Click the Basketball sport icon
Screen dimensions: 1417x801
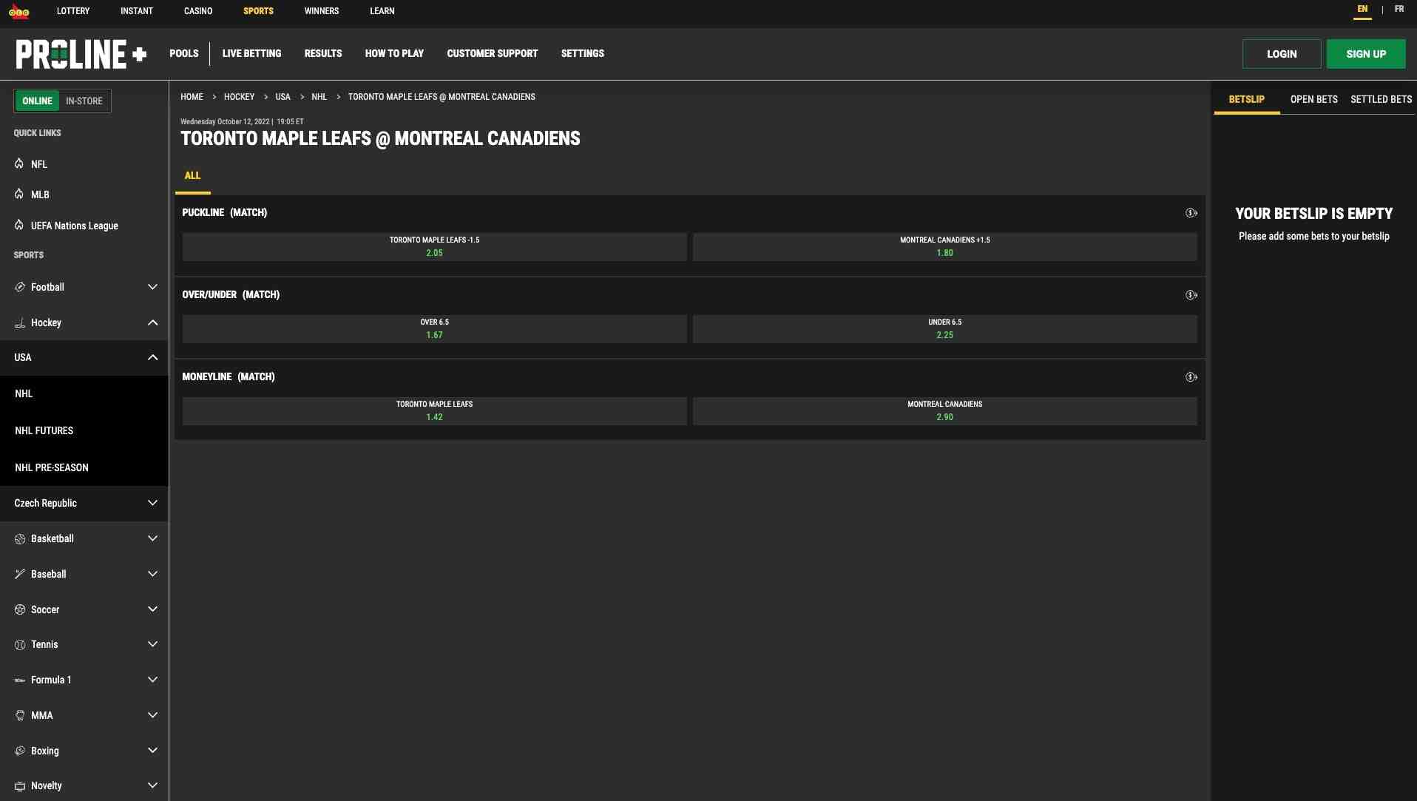click(20, 538)
